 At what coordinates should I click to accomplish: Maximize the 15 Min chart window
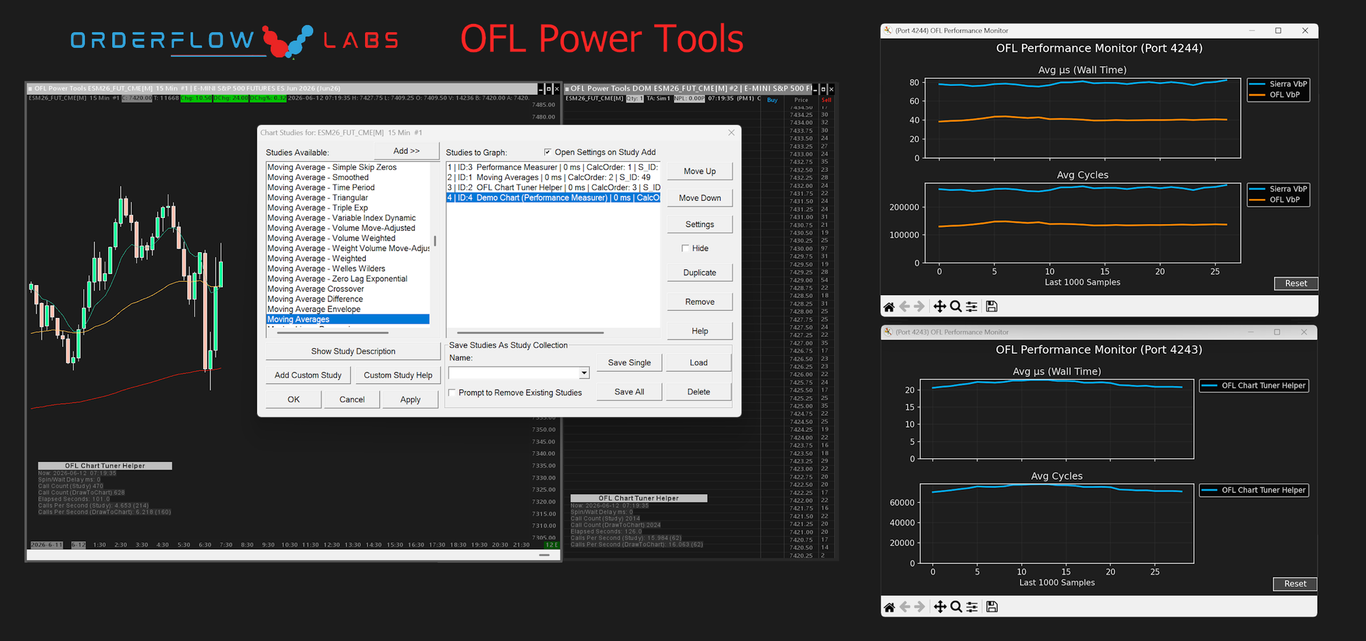point(548,89)
